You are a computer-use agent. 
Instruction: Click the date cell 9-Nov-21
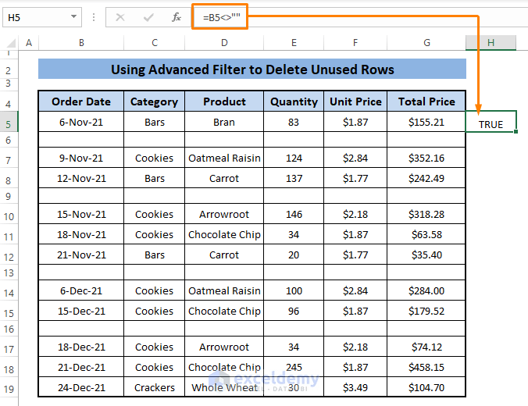(x=81, y=158)
